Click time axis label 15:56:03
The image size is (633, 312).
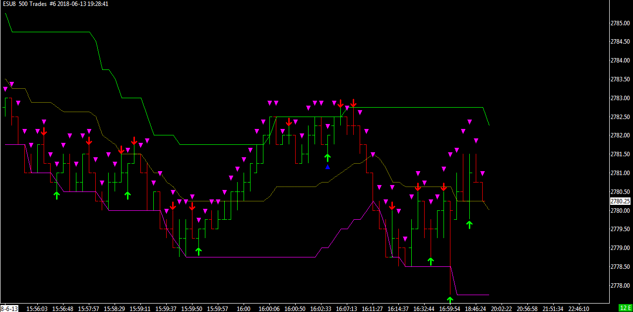[37, 309]
